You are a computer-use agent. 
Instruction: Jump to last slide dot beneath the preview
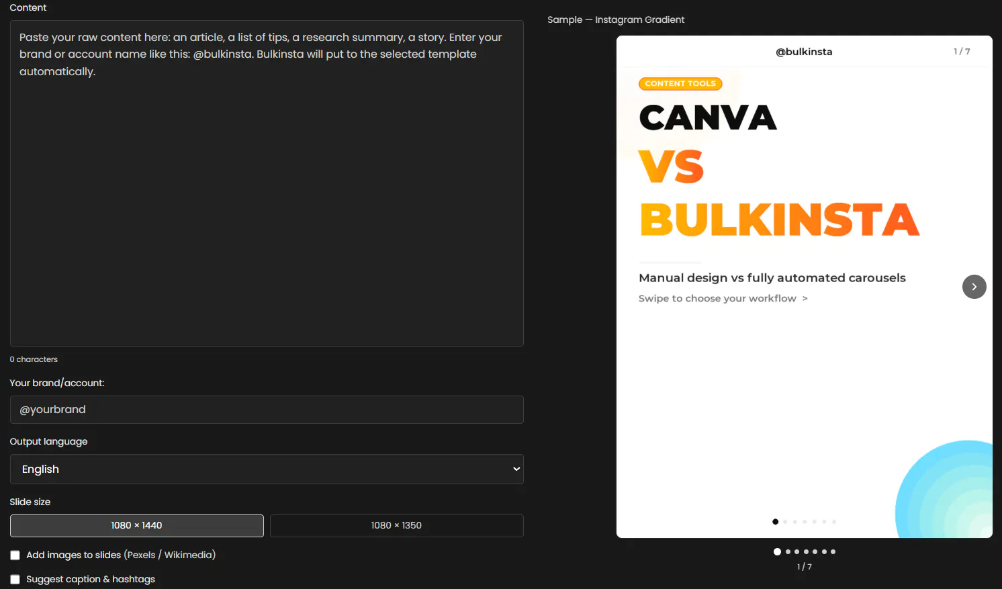[x=833, y=551]
